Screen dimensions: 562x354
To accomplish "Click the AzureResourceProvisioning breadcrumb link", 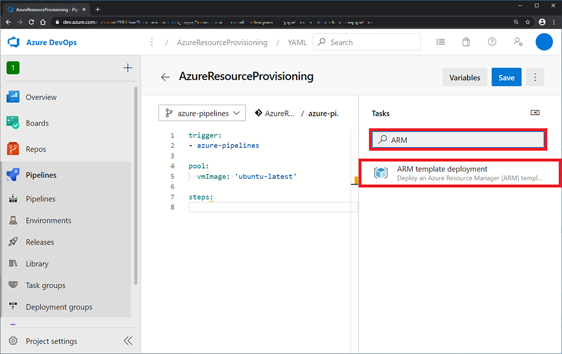I will [x=222, y=42].
